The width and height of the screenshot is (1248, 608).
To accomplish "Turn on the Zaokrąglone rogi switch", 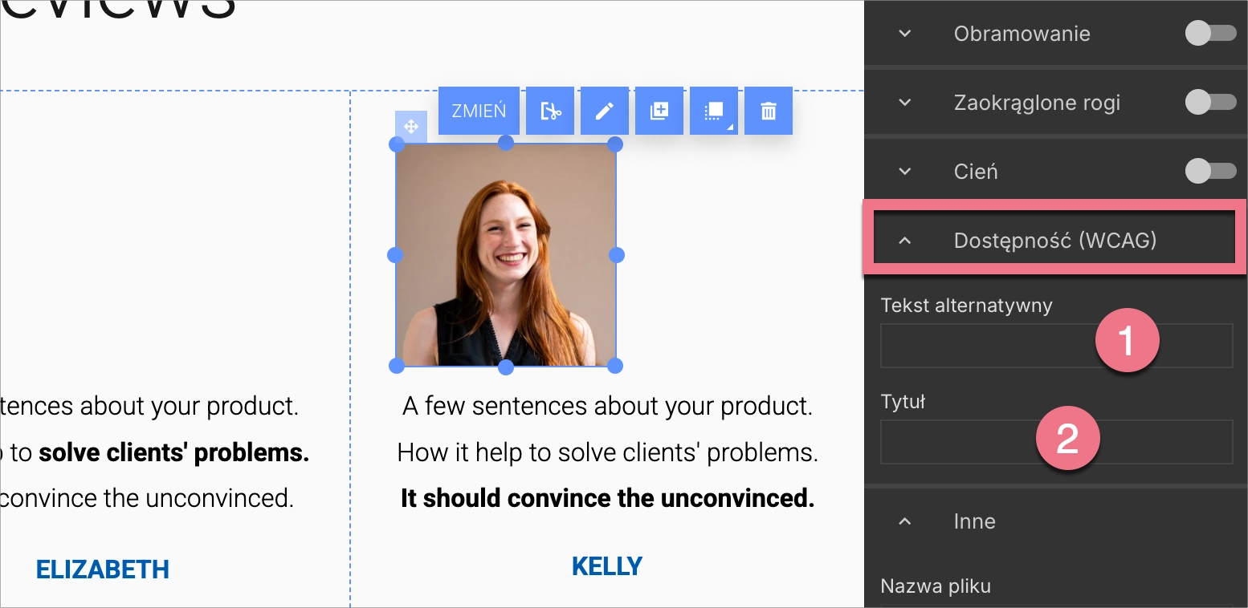I will 1210,103.
